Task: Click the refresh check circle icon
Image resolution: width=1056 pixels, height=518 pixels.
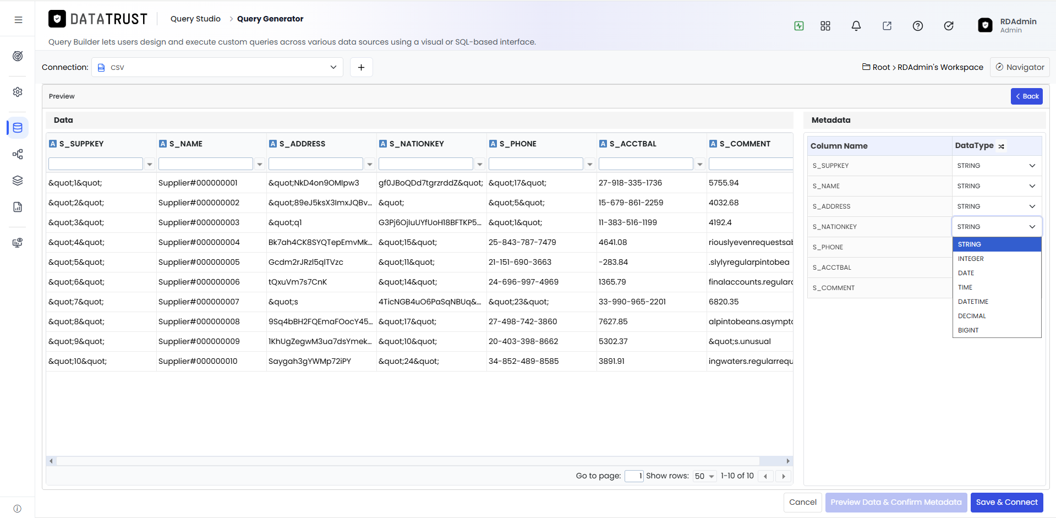Action: [x=949, y=26]
